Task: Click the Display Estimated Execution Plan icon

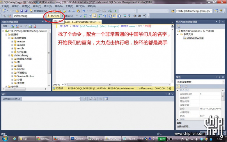Action: [x=86, y=16]
